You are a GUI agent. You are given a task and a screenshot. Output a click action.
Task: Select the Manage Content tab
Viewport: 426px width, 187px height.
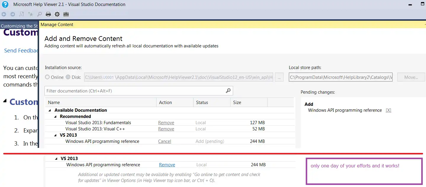[x=57, y=25]
